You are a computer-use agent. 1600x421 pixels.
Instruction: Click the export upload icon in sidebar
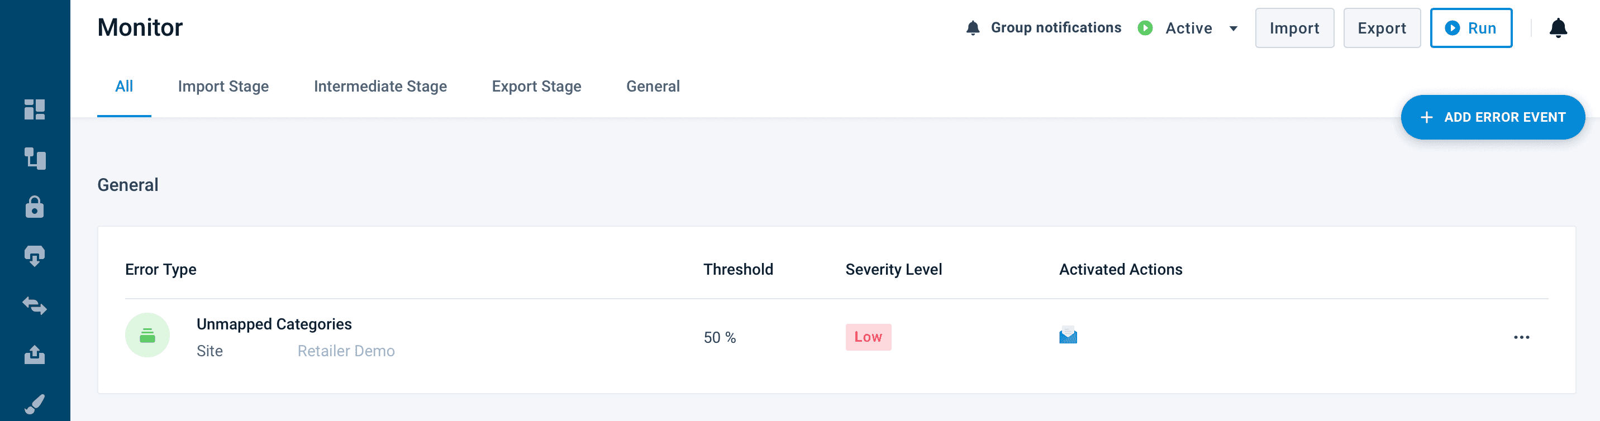tap(35, 354)
